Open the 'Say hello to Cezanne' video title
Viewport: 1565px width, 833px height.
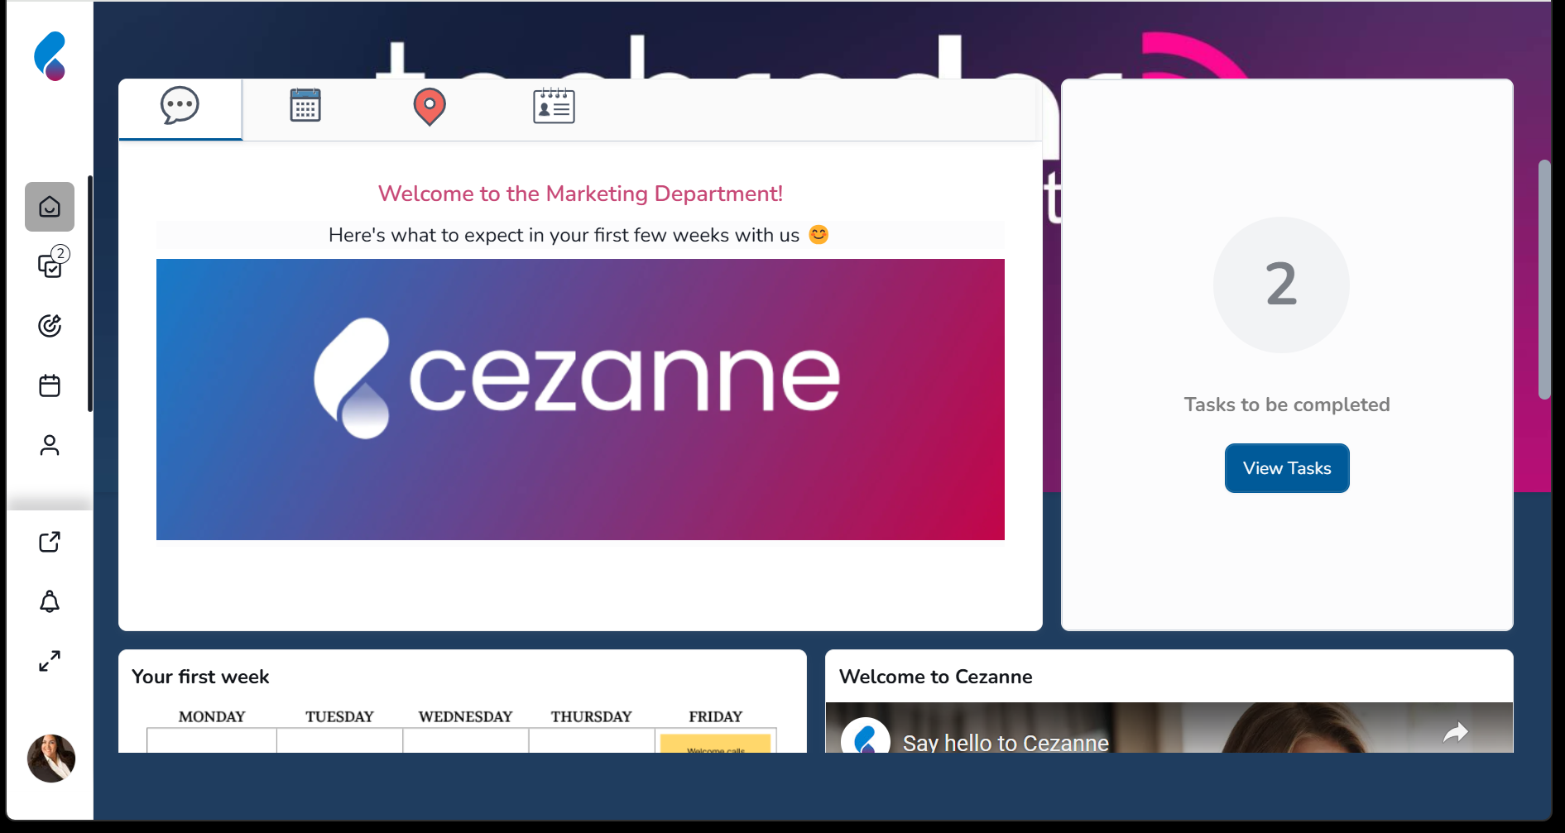point(1006,743)
